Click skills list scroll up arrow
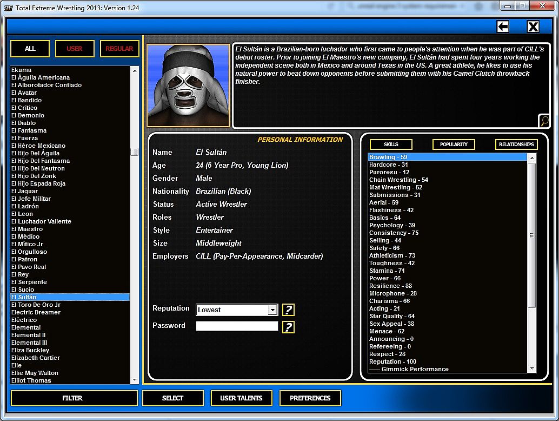Viewport: 559px width, 421px height. coord(531,157)
